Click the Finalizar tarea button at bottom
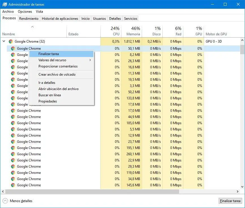The height and width of the screenshot is (208, 245). 230,201
